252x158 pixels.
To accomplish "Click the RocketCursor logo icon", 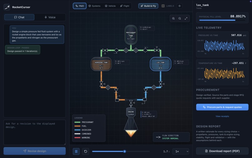I will point(7,7).
